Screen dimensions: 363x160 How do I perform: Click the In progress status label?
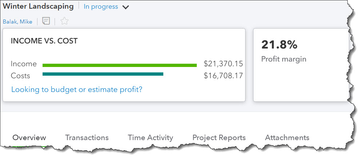(101, 7)
